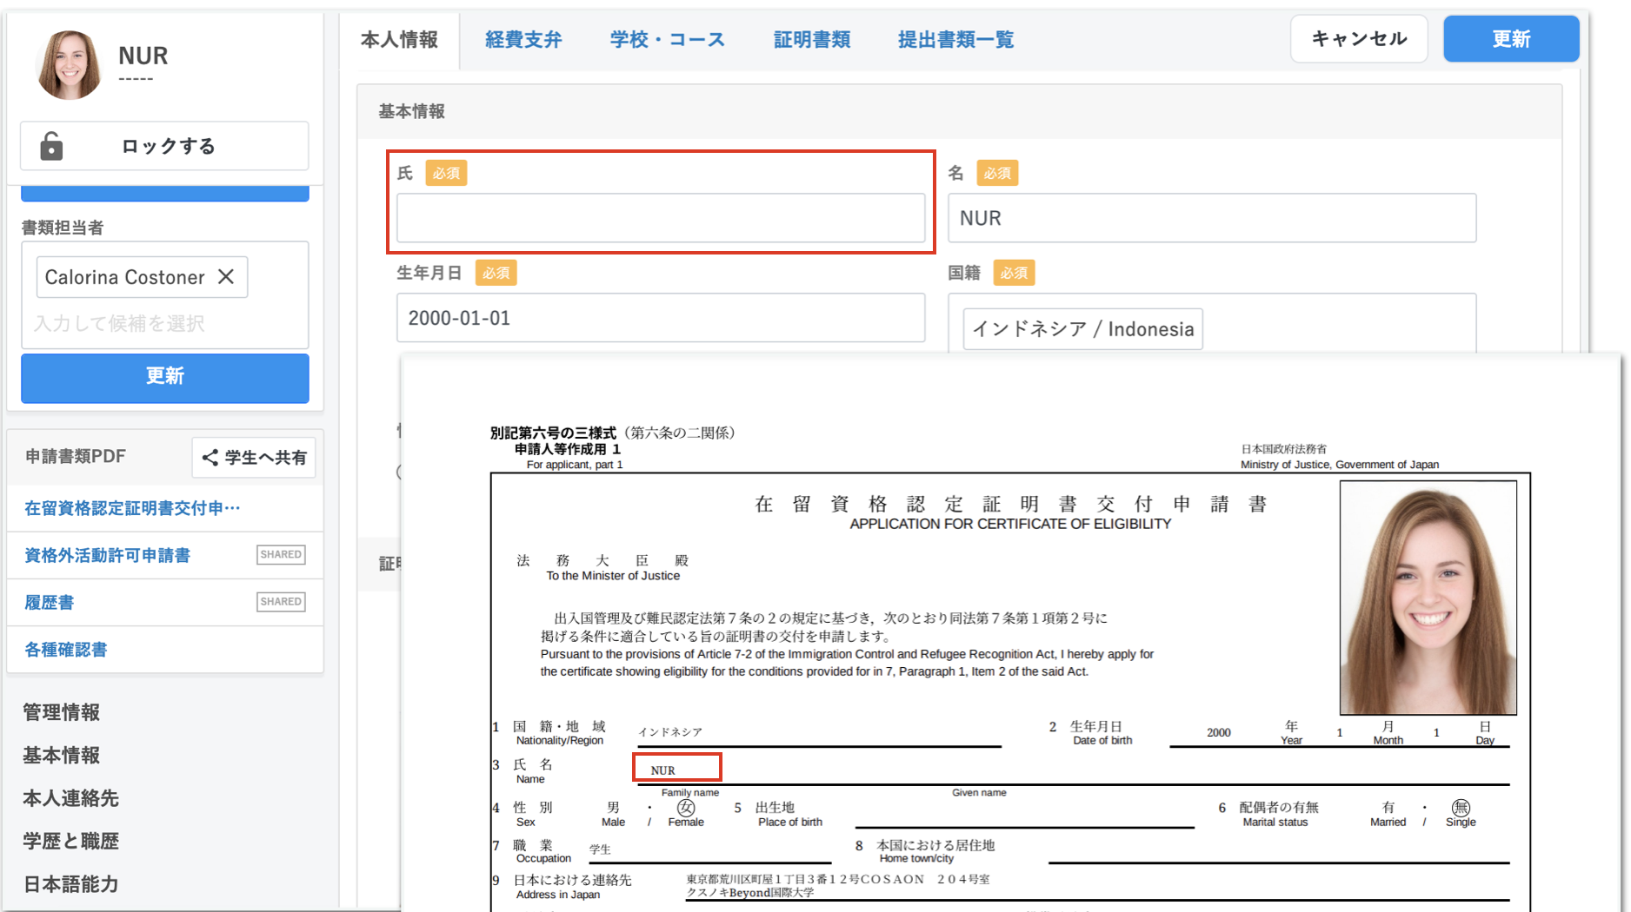Click the NUR family name in the PDF
1631x912 pixels.
tap(662, 770)
